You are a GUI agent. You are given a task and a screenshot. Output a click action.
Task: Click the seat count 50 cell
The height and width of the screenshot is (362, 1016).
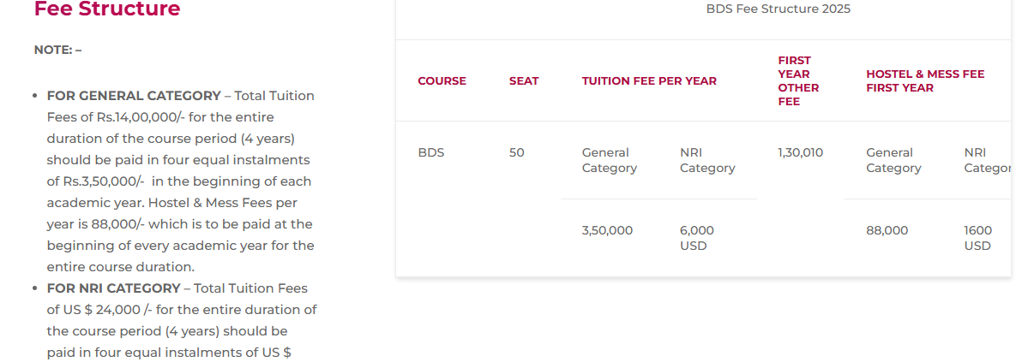click(516, 153)
